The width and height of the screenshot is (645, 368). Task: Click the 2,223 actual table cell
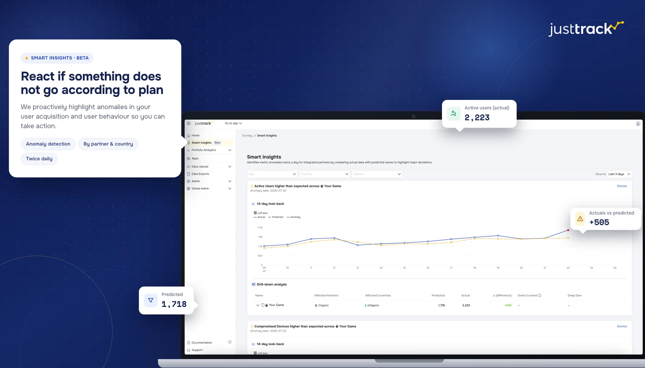(466, 305)
